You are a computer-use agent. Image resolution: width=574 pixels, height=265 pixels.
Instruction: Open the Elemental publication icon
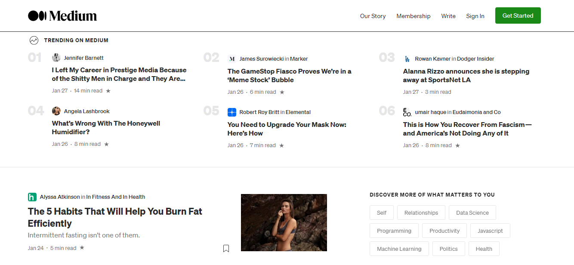[x=232, y=112]
